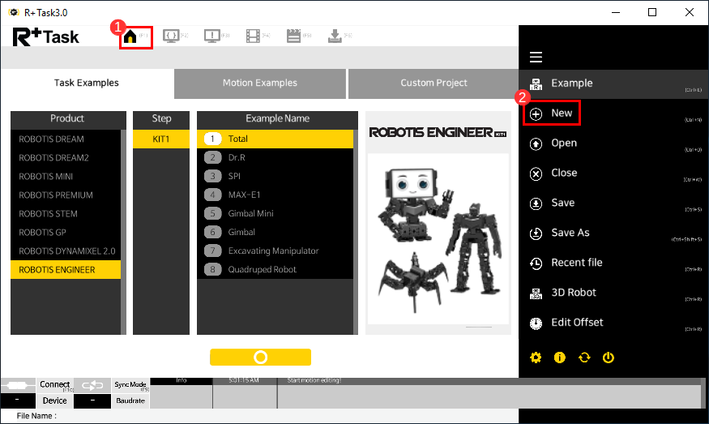Select Recent file from the side menu

pos(613,263)
